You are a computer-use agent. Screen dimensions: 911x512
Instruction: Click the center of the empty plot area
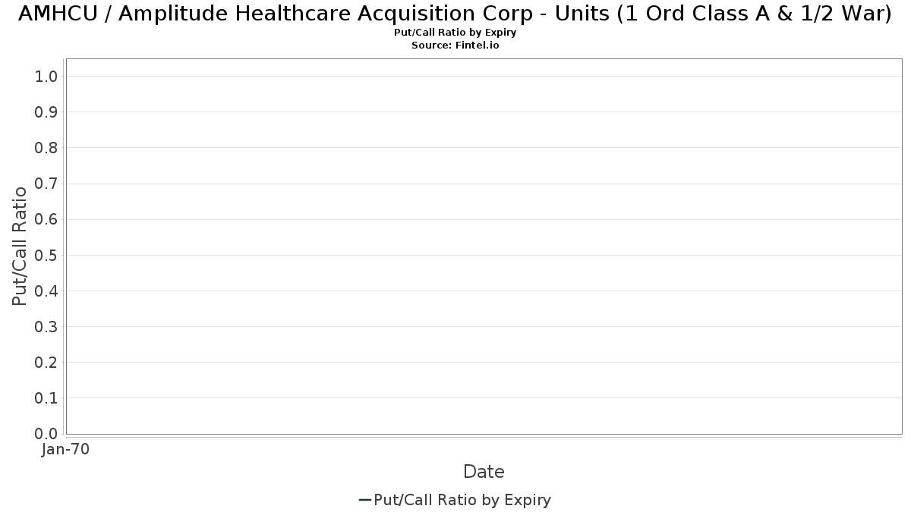(x=484, y=247)
